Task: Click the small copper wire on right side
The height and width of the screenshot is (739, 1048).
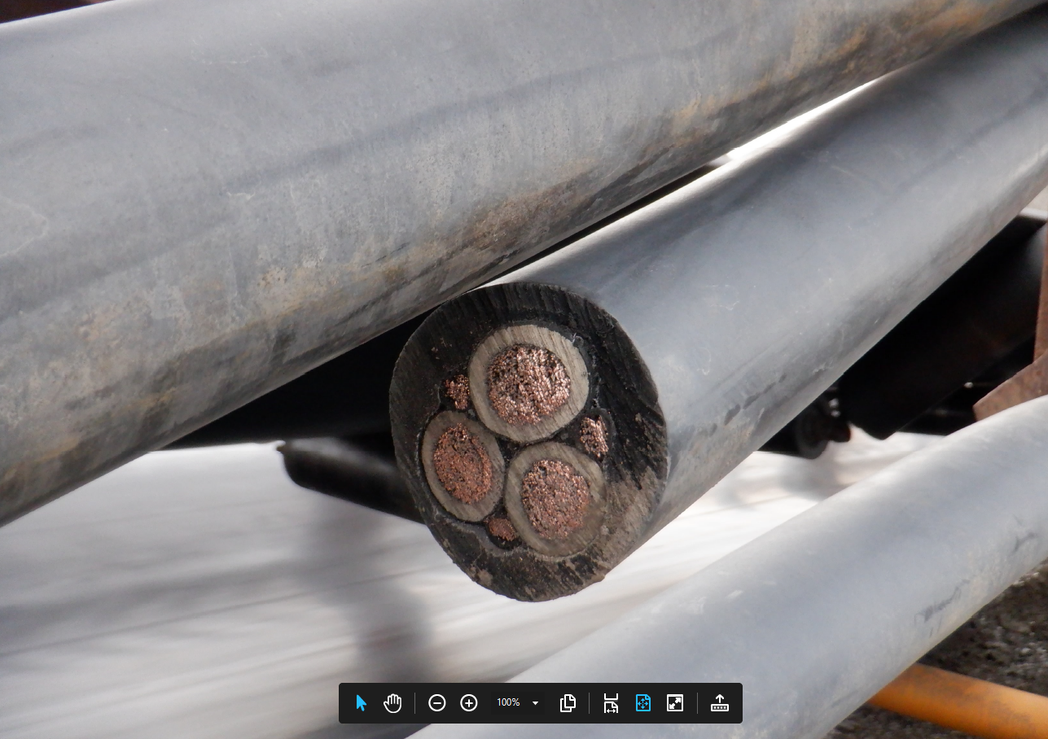Action: point(594,437)
